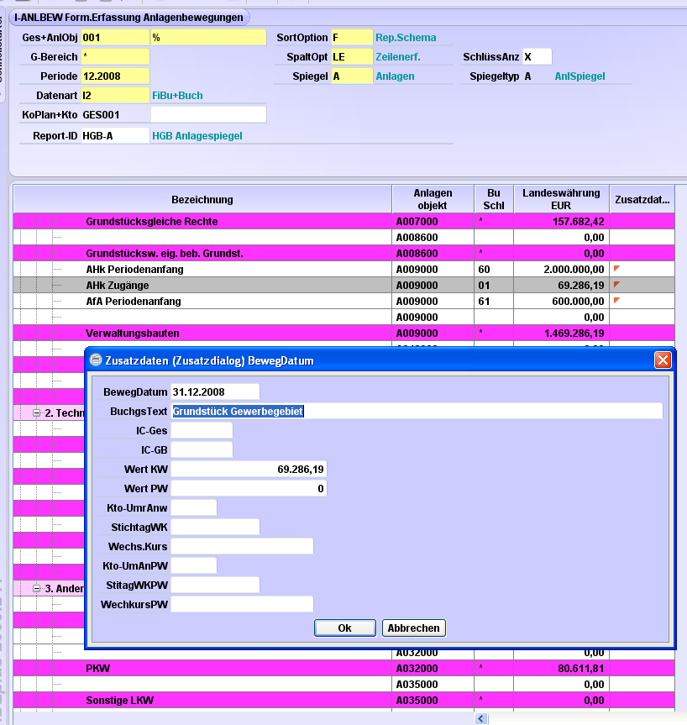The width and height of the screenshot is (687, 725).
Task: Click the Wert PW field
Action: pyautogui.click(x=249, y=489)
